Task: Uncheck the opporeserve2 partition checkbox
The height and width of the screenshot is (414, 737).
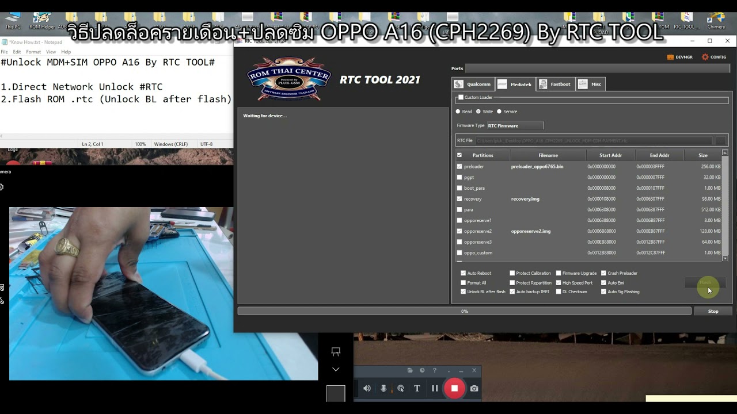Action: pyautogui.click(x=459, y=231)
